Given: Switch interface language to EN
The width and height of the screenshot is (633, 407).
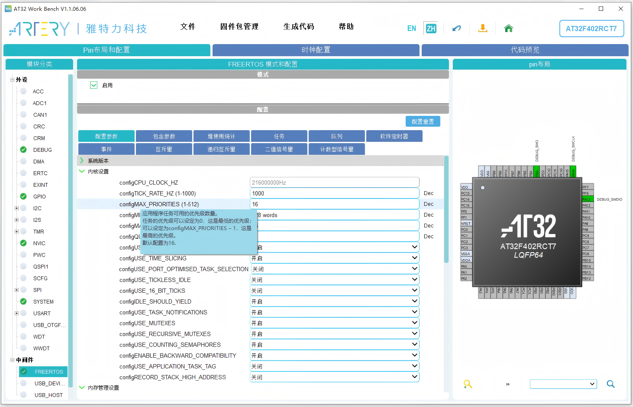Looking at the screenshot, I should pyautogui.click(x=411, y=28).
